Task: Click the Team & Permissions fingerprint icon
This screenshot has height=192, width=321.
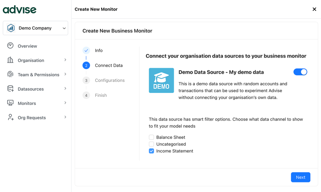Action: pos(10,74)
